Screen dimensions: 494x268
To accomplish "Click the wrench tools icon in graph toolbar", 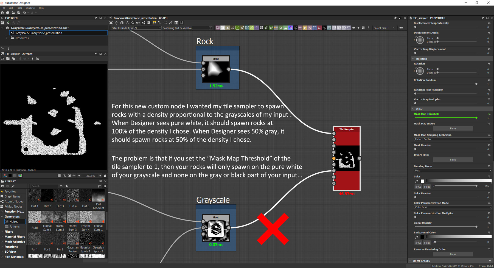I will 170,23.
